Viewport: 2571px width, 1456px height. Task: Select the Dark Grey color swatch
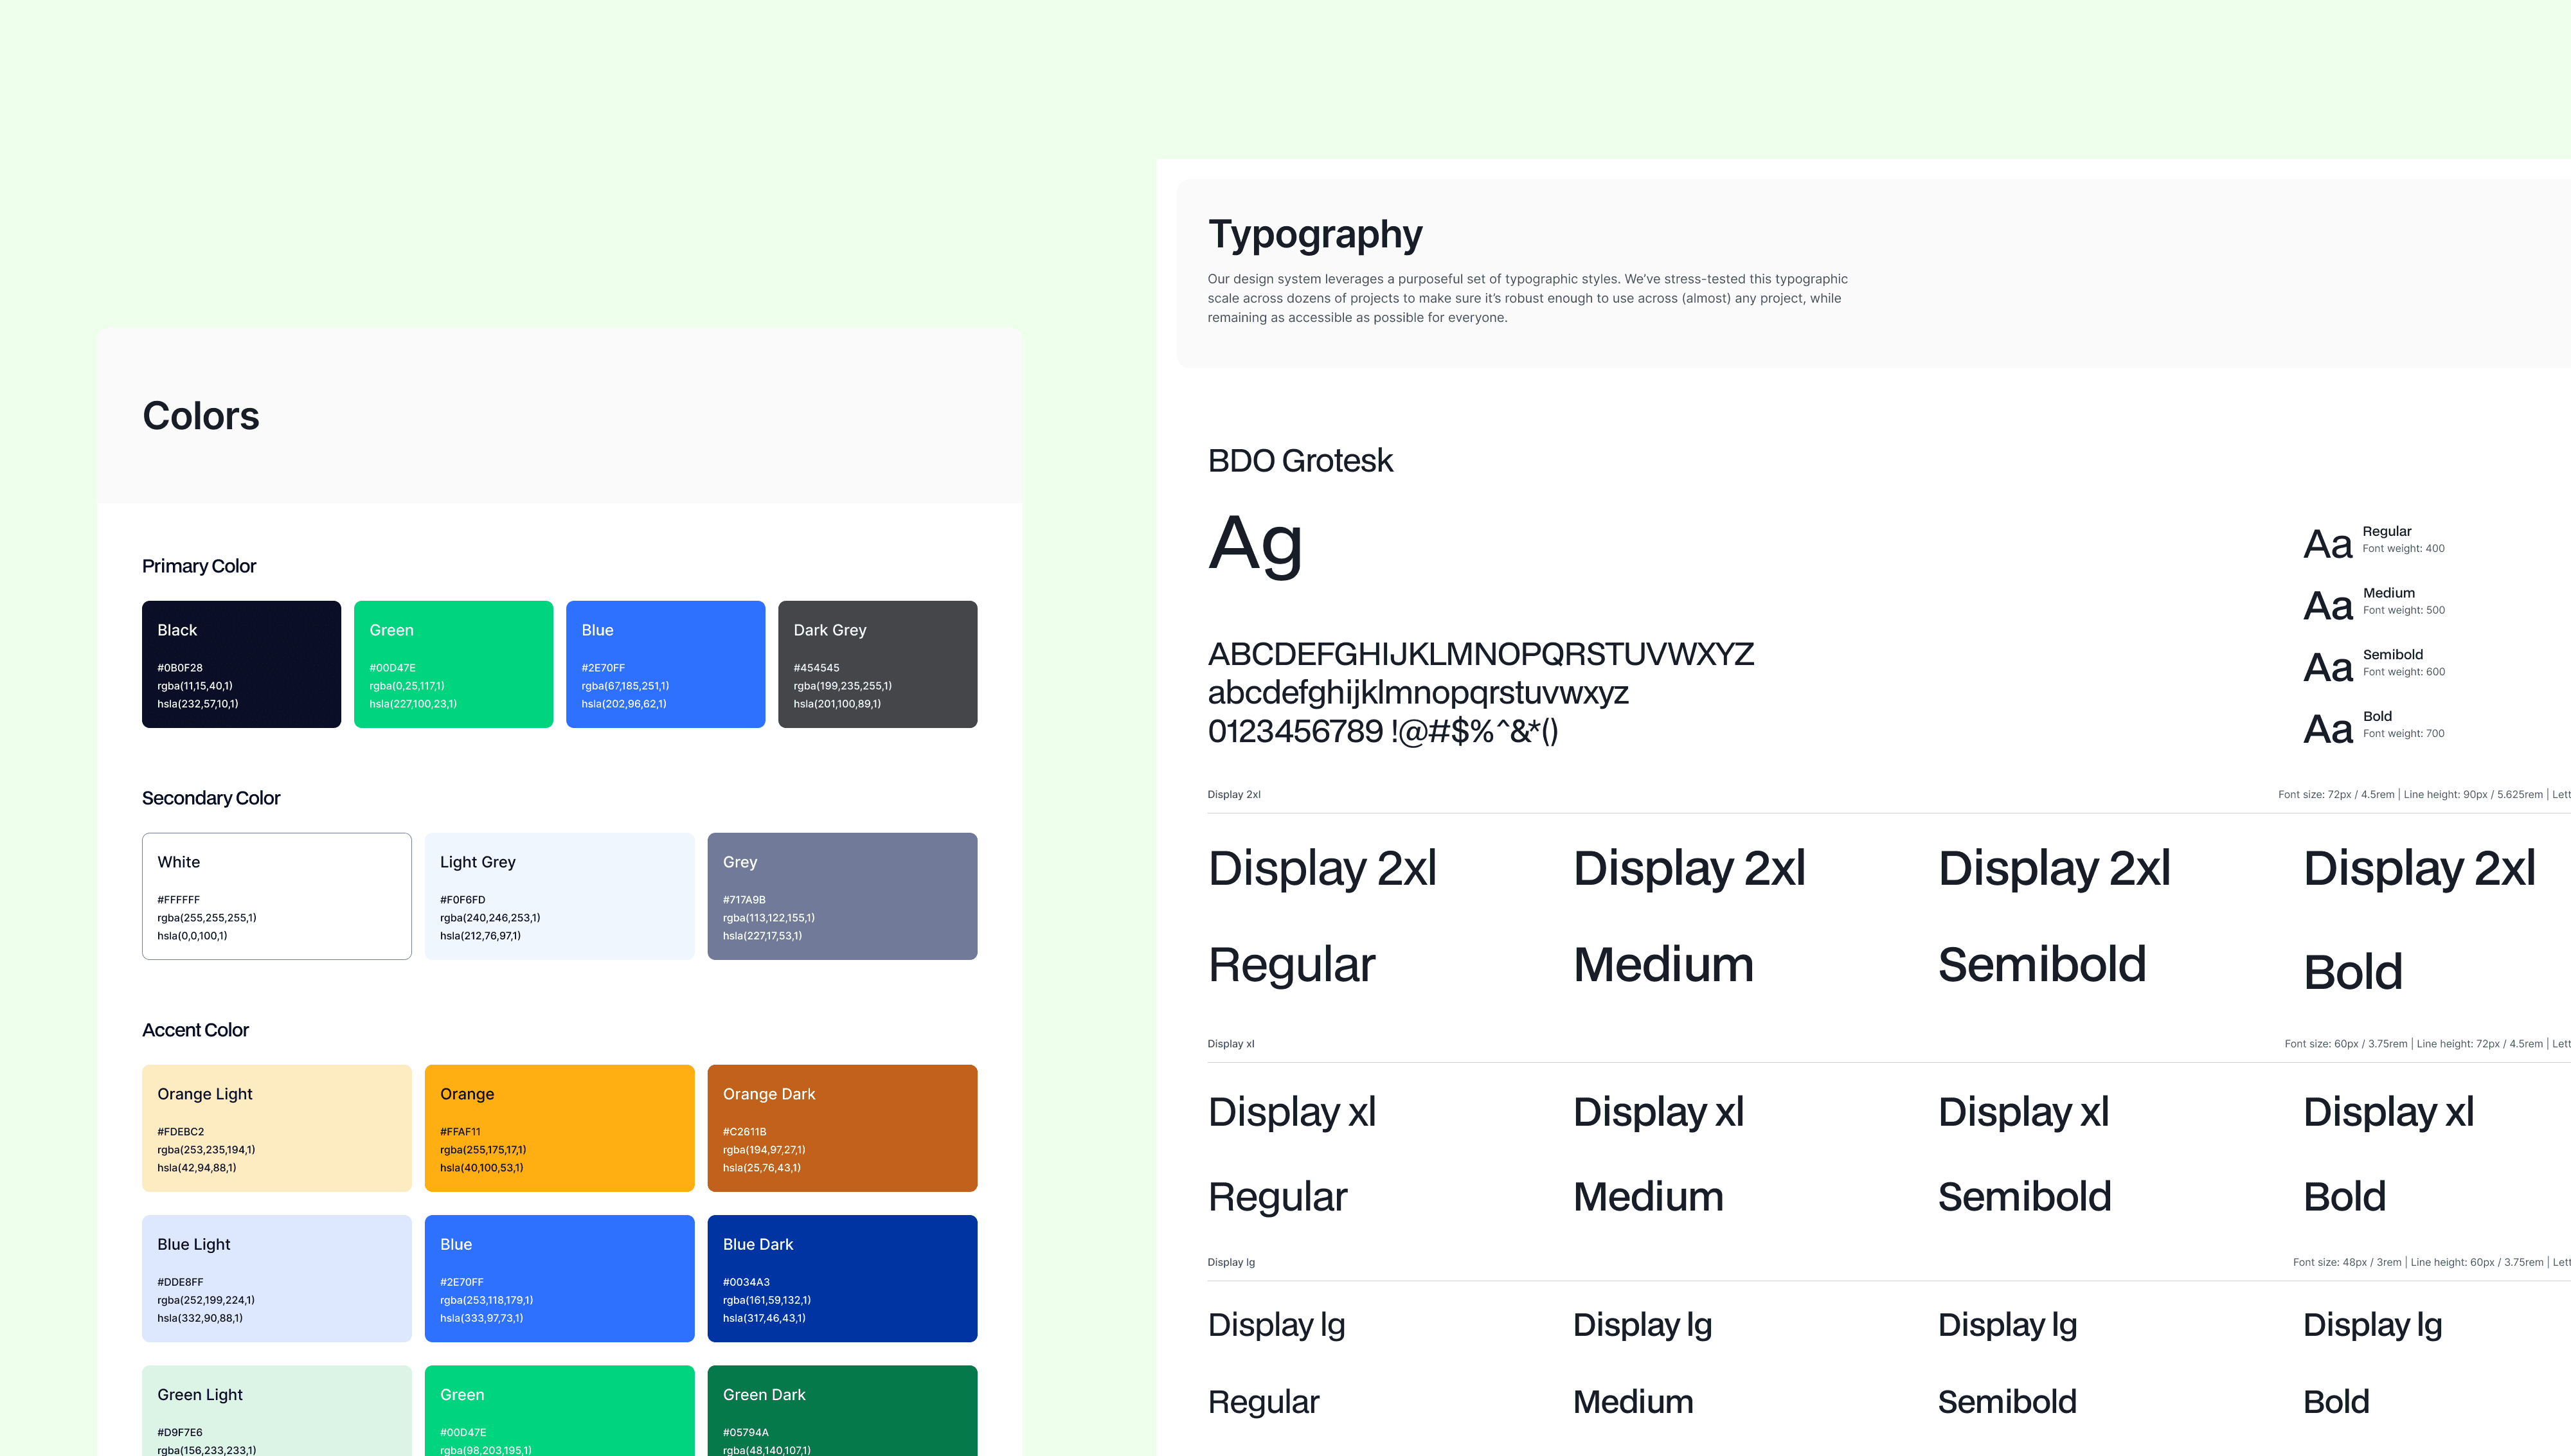click(877, 664)
